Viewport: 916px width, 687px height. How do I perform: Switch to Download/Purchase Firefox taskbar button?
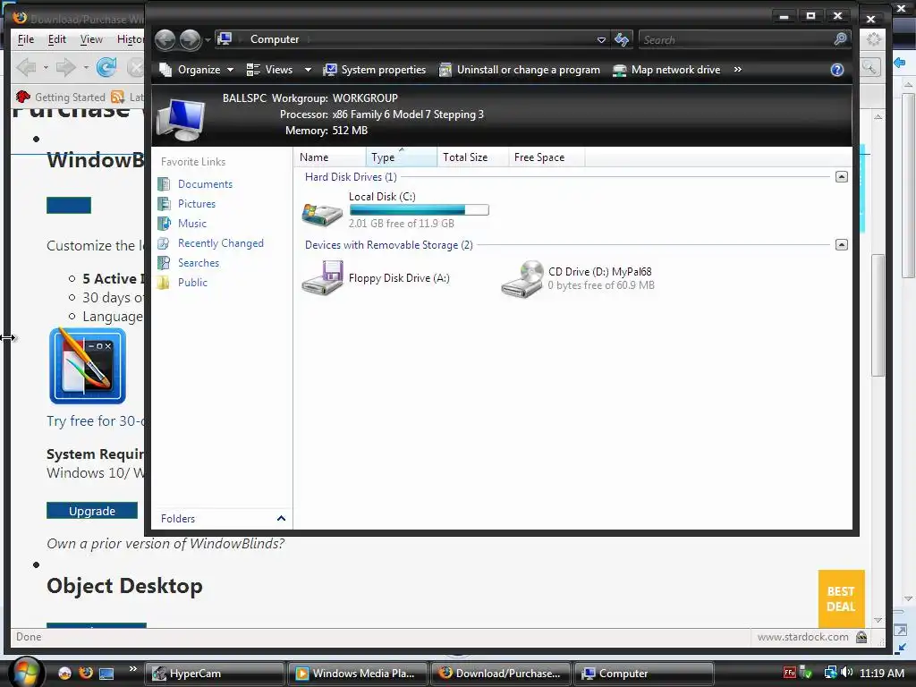click(501, 674)
